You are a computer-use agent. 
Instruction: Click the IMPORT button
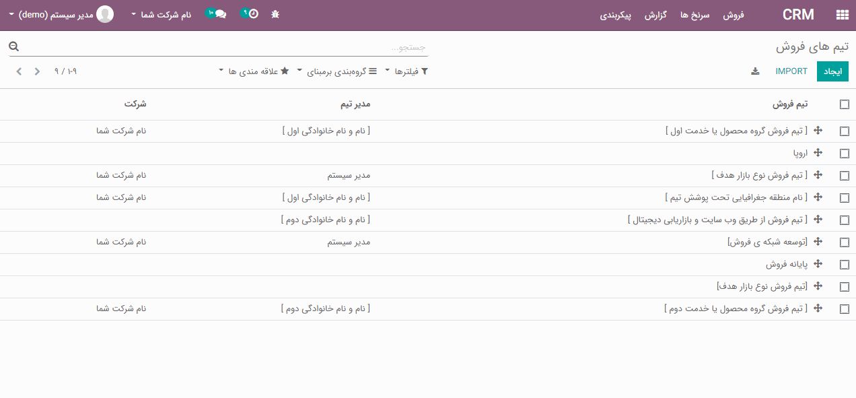coord(791,71)
